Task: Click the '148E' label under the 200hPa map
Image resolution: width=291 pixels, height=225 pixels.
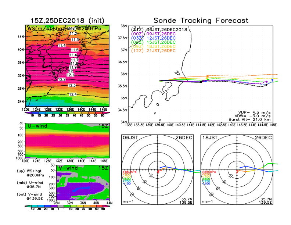Action: pos(104,110)
